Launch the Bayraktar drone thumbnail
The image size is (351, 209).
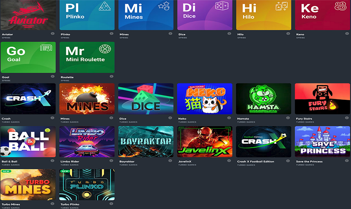pos(146,142)
